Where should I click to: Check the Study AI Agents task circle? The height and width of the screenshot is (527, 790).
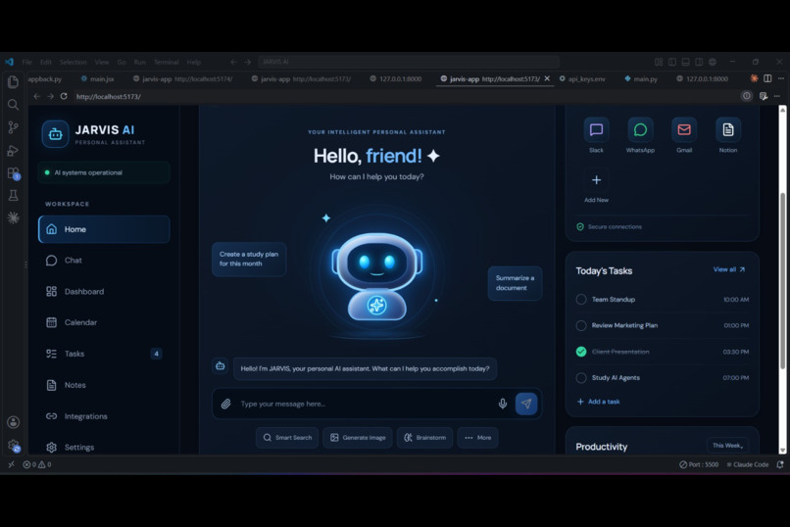tap(581, 378)
